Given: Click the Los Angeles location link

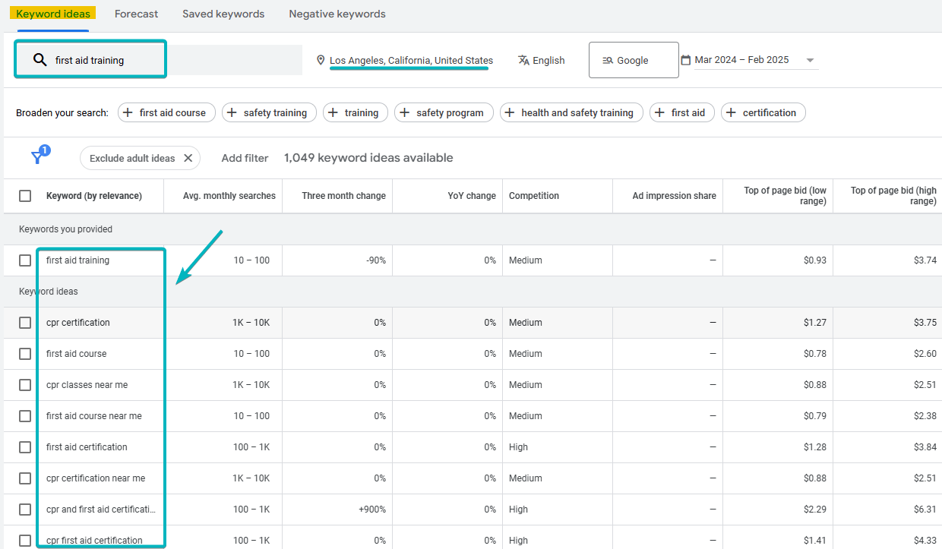Looking at the screenshot, I should [410, 60].
